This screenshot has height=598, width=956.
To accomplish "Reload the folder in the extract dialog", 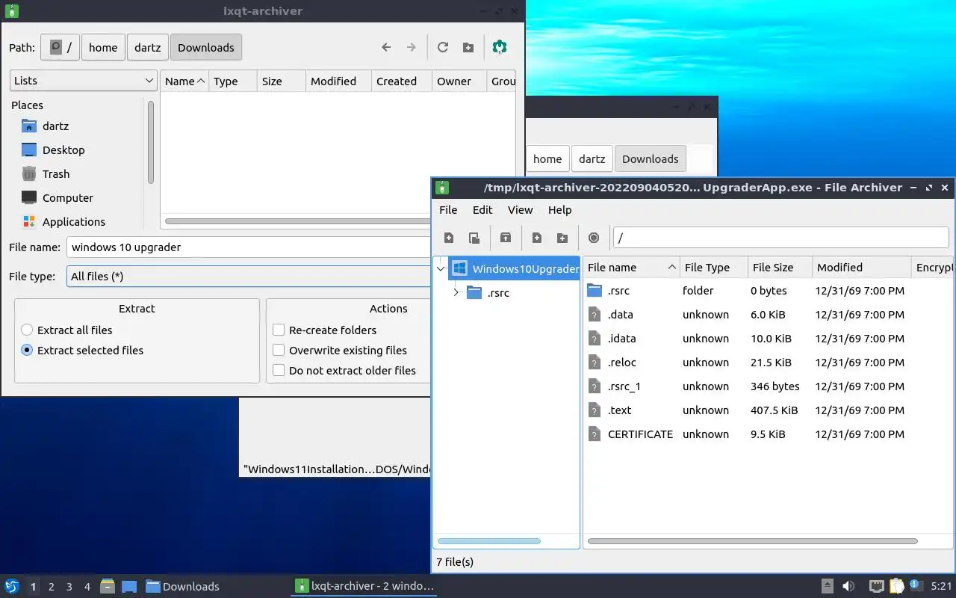I will [x=443, y=47].
